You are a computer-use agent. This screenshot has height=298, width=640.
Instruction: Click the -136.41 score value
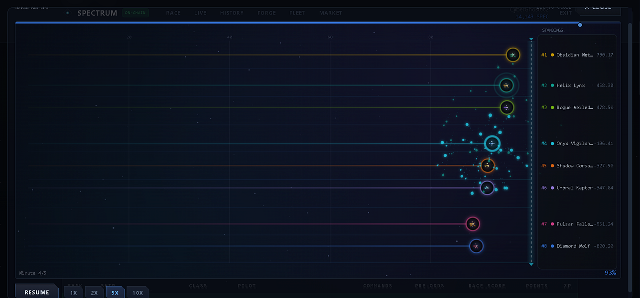pos(604,144)
